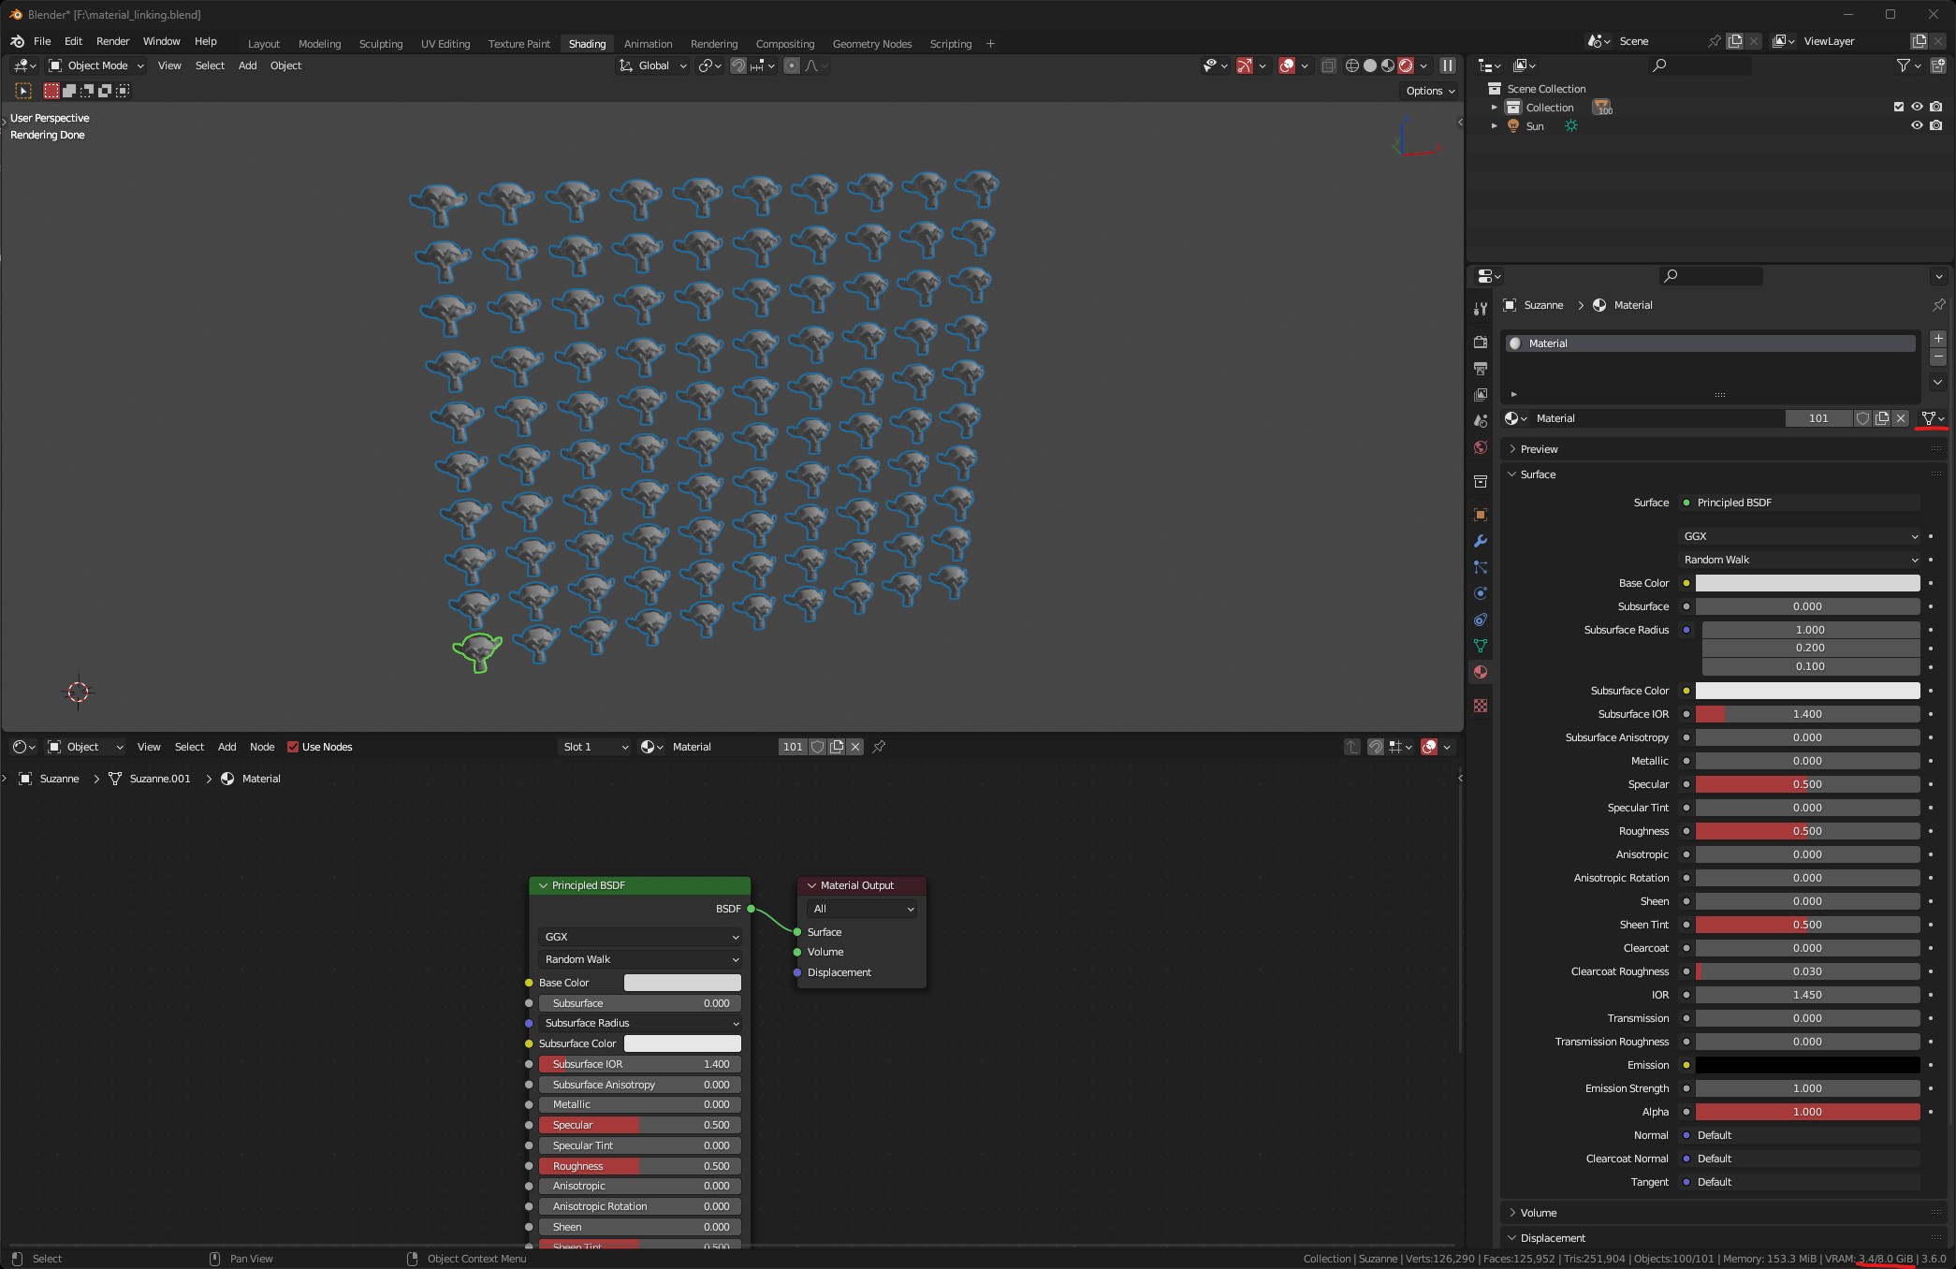Toggle Use Nodes checkbox
Viewport: 1956px width, 1269px height.
pyautogui.click(x=293, y=747)
